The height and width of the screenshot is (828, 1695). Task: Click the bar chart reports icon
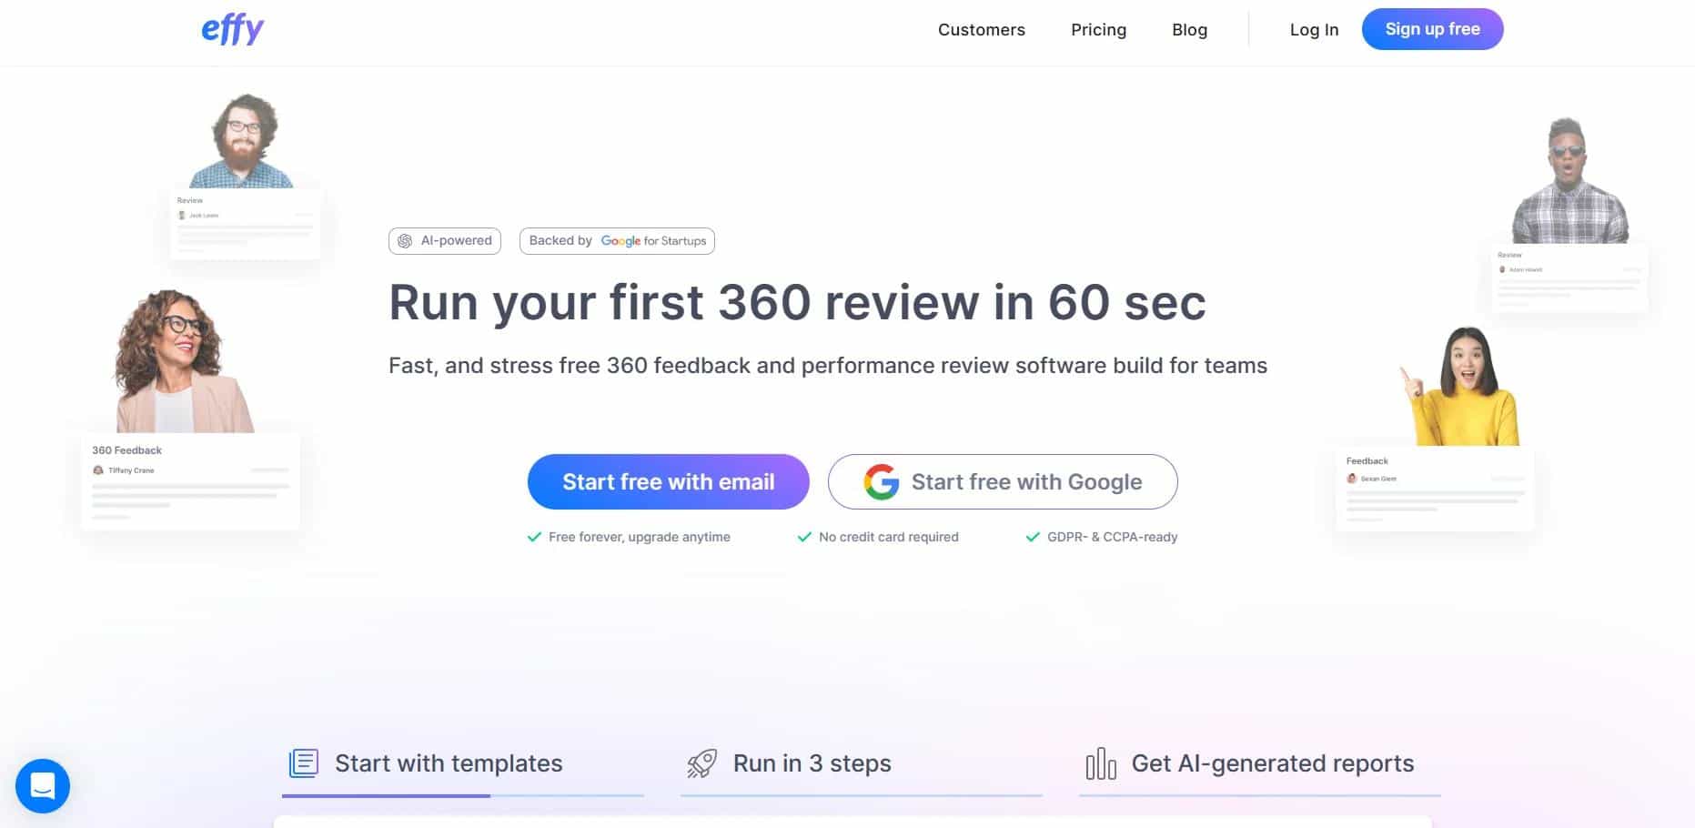[x=1100, y=763]
